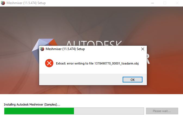Image resolution: width=183 pixels, height=117 pixels.
Task: Click the dialog title 'Meshmixer (11.5.474) Setup'
Action: pos(65,49)
